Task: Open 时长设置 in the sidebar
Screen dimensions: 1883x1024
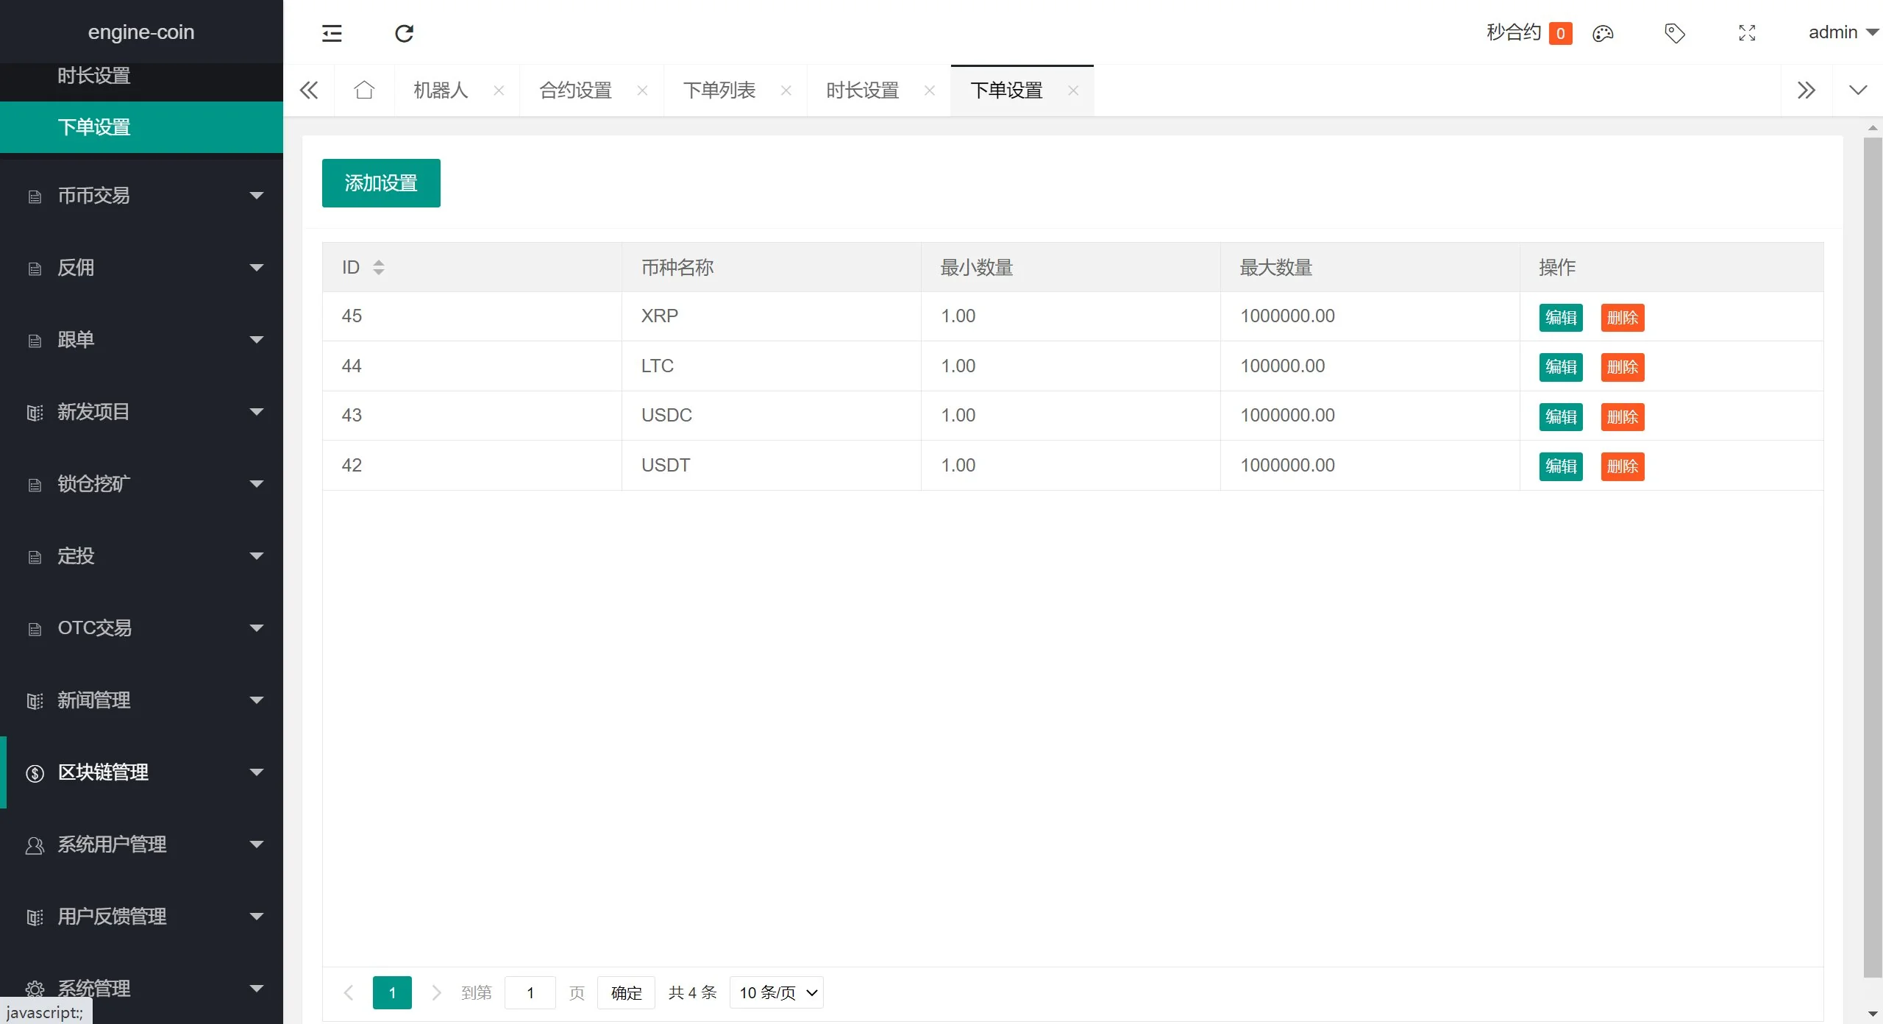Action: 94,76
